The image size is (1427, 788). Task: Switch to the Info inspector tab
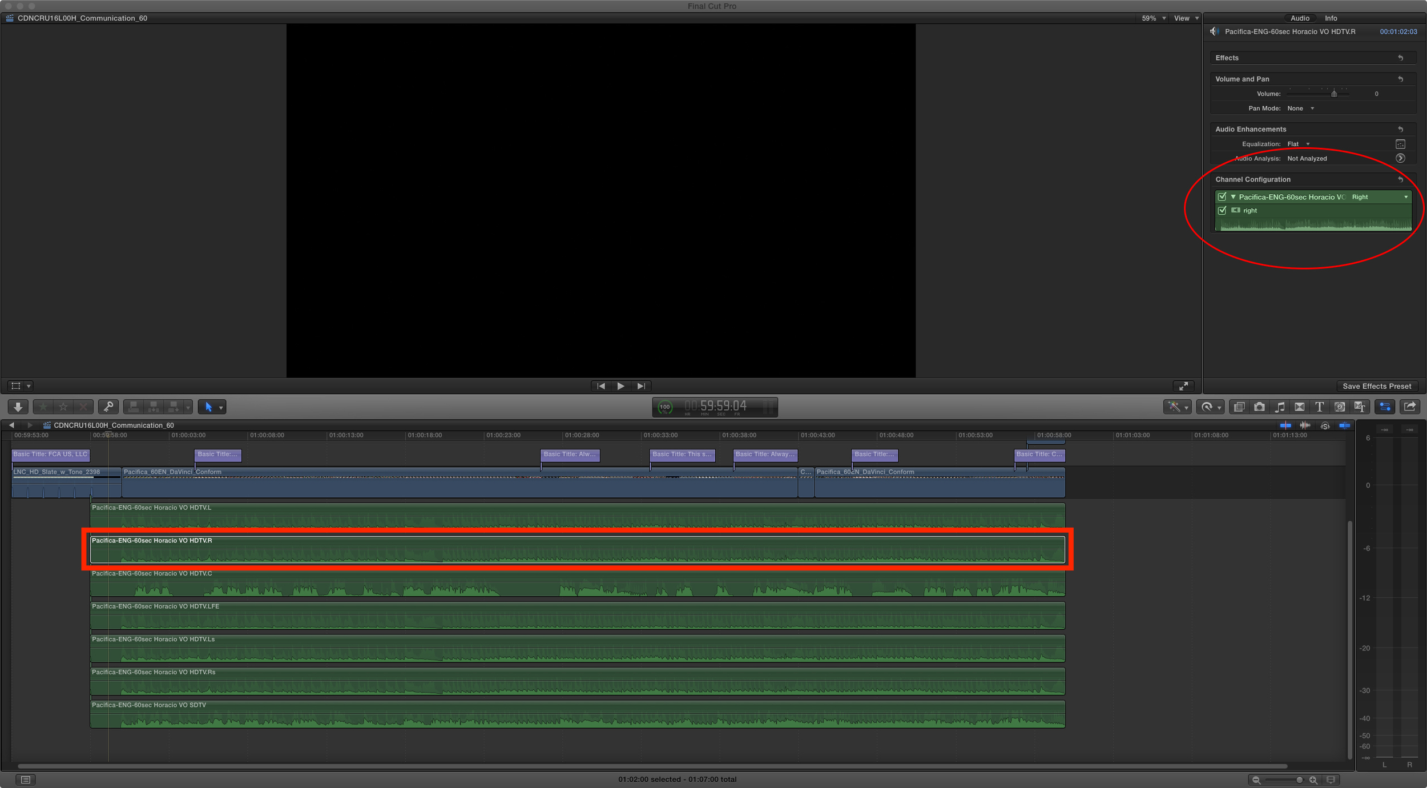(x=1331, y=18)
